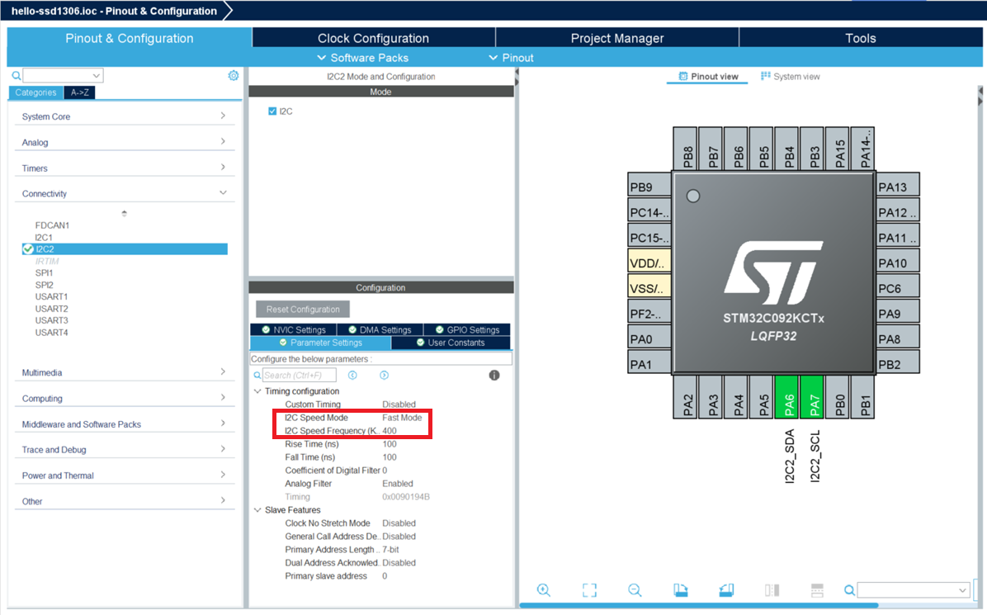Switch to A->Z peripheral list view
This screenshot has height=615, width=987.
[x=81, y=92]
